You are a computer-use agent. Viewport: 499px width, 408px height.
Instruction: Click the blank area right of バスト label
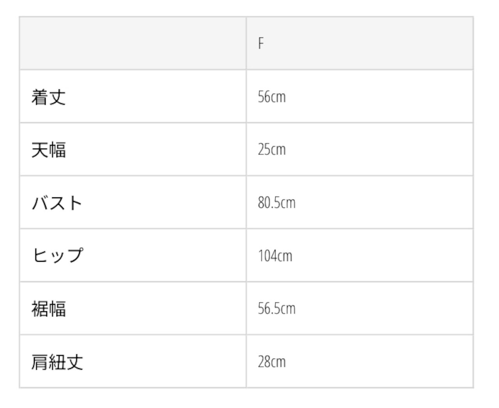[x=164, y=203]
